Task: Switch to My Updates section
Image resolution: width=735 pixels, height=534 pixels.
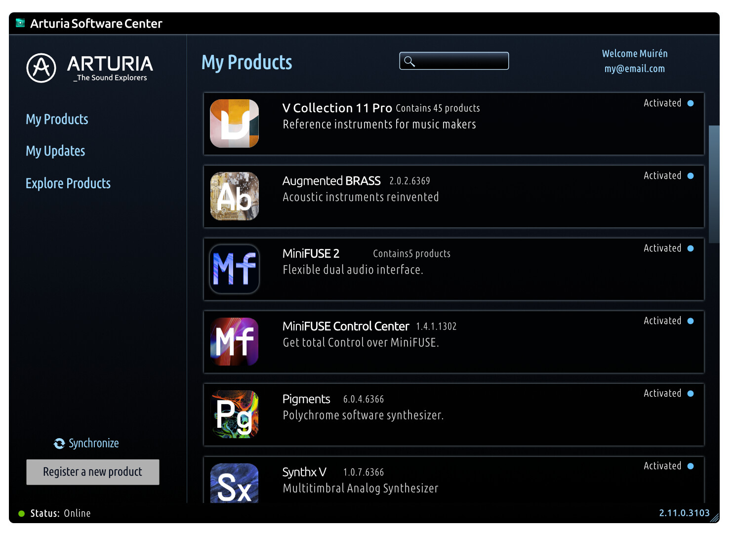Action: click(x=55, y=151)
